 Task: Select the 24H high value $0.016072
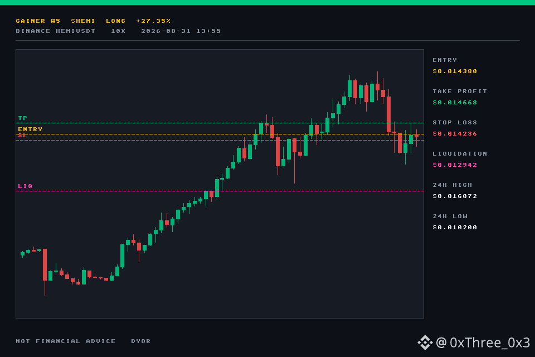pos(455,196)
